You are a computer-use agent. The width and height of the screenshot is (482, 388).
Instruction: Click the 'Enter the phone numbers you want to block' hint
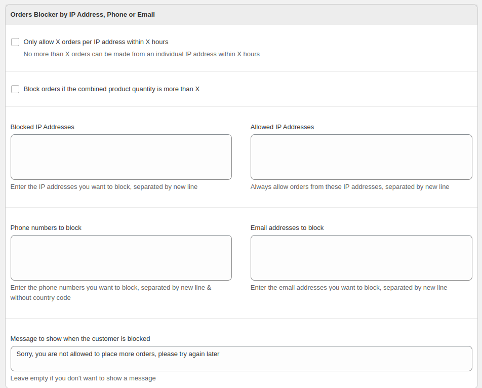click(111, 293)
